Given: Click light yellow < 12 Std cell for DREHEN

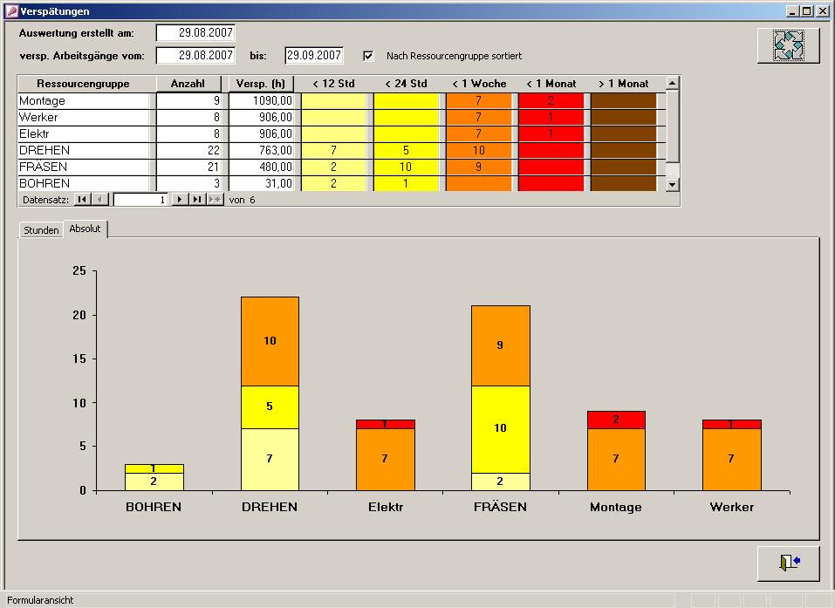Looking at the screenshot, I should click(x=334, y=150).
